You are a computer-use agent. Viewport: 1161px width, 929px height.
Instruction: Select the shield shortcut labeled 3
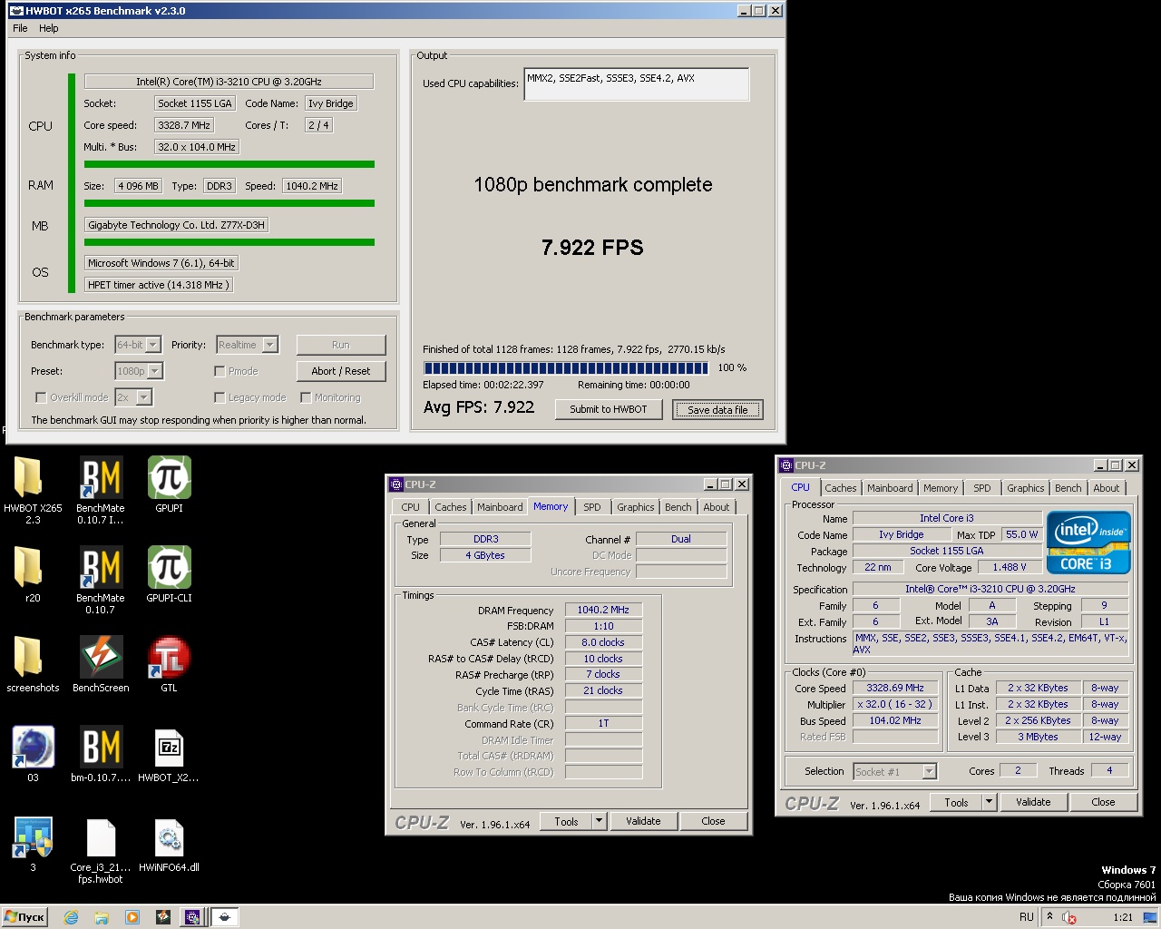tap(33, 844)
